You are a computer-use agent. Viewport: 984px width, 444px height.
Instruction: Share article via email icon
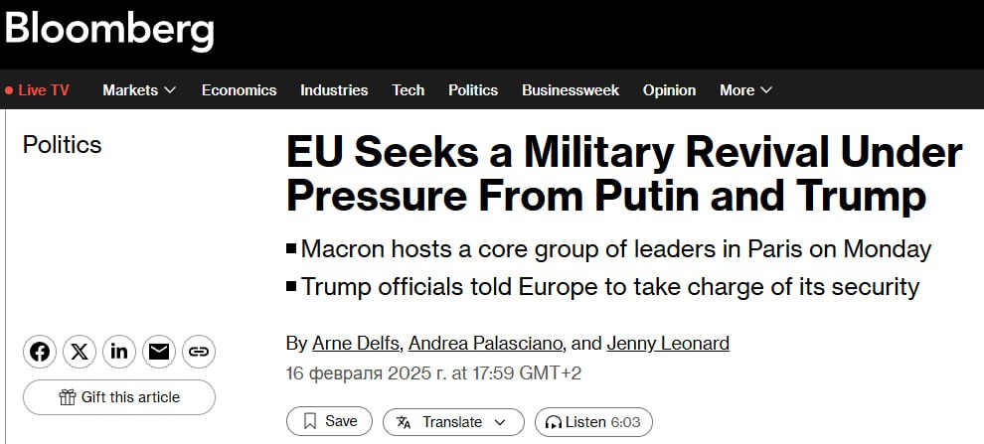pyautogui.click(x=159, y=352)
